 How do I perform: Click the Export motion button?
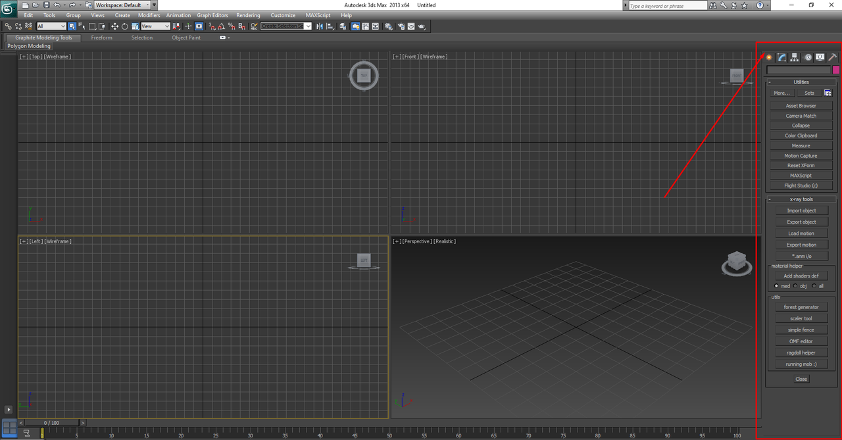click(x=801, y=245)
